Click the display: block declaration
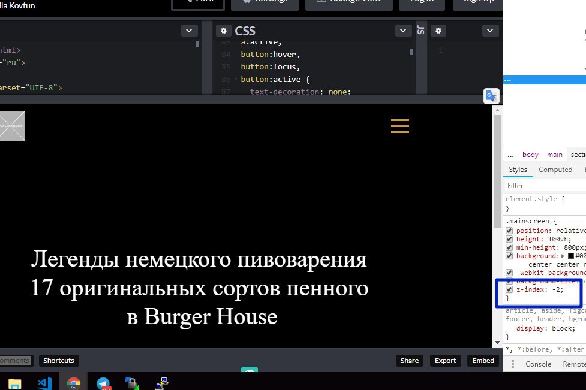Screen dimensions: 586x390 point(546,328)
